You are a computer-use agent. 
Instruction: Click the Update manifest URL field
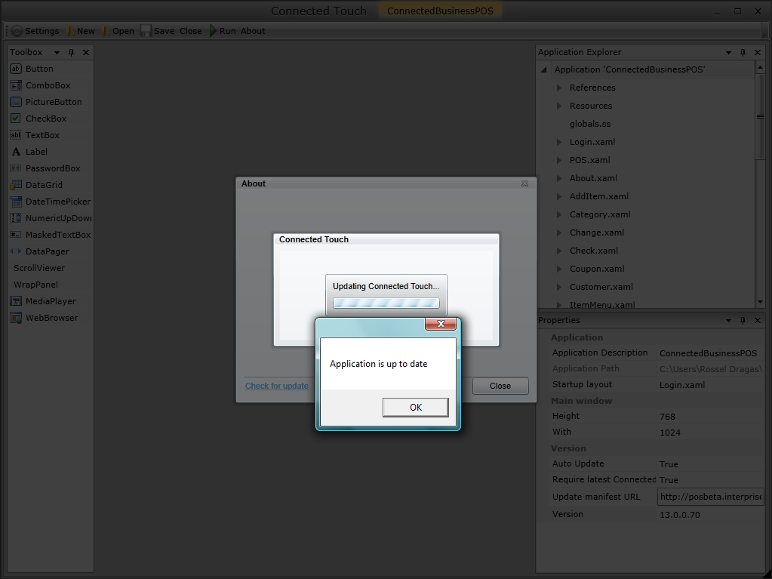point(710,497)
